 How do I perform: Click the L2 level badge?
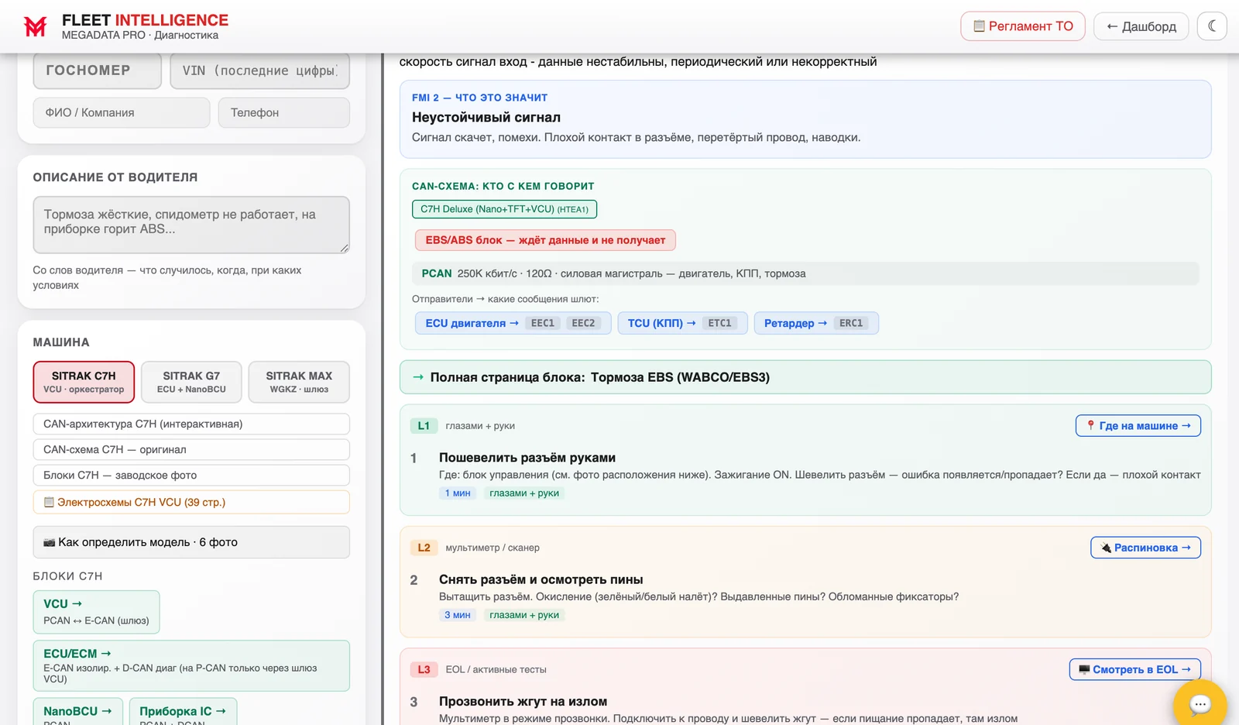point(424,548)
